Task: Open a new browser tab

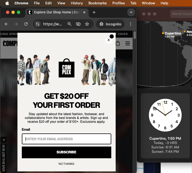Action: [94, 12]
